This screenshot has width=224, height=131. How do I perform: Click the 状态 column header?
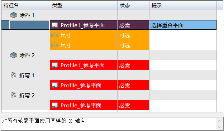point(133,5)
